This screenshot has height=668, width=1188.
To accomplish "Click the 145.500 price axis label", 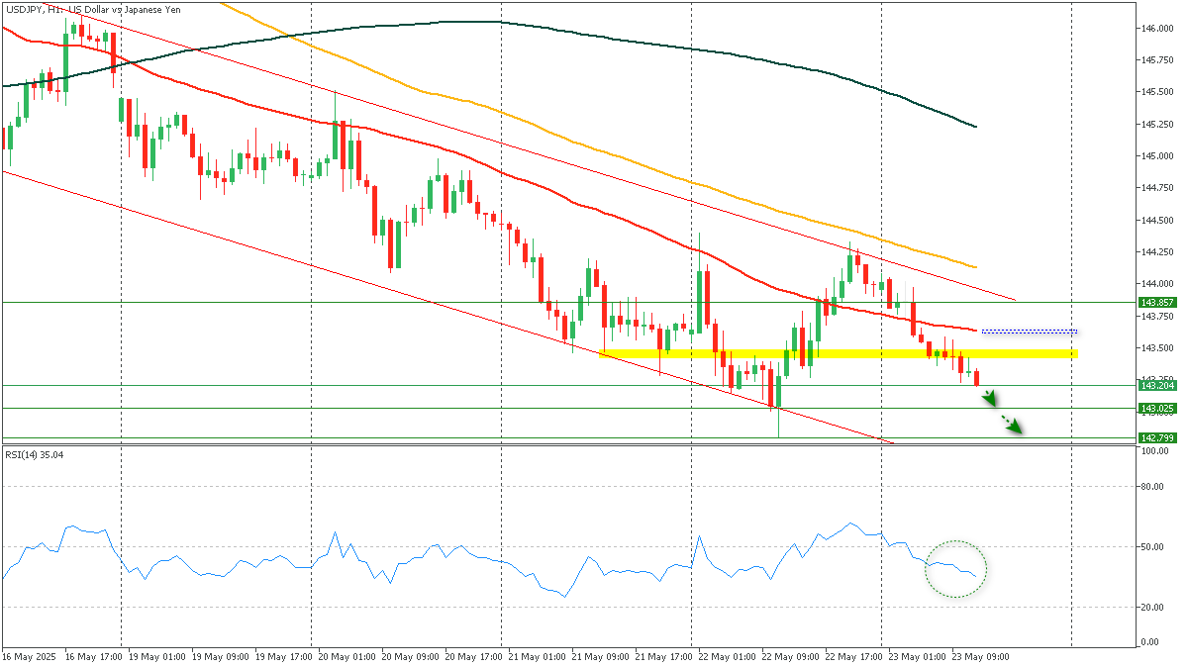I will tap(1157, 92).
